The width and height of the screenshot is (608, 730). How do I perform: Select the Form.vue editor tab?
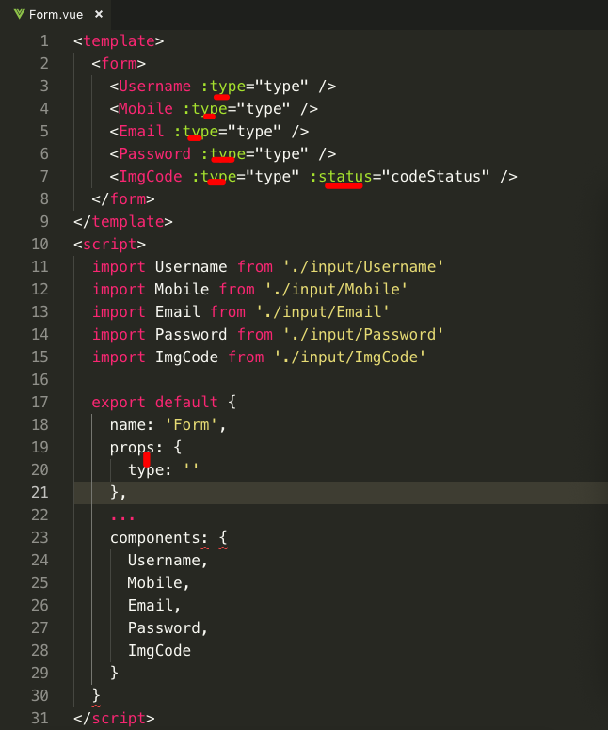[x=56, y=15]
